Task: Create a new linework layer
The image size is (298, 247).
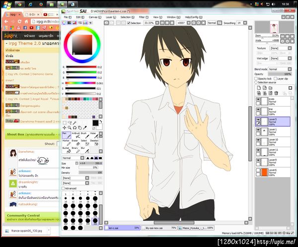Action: click(265, 88)
